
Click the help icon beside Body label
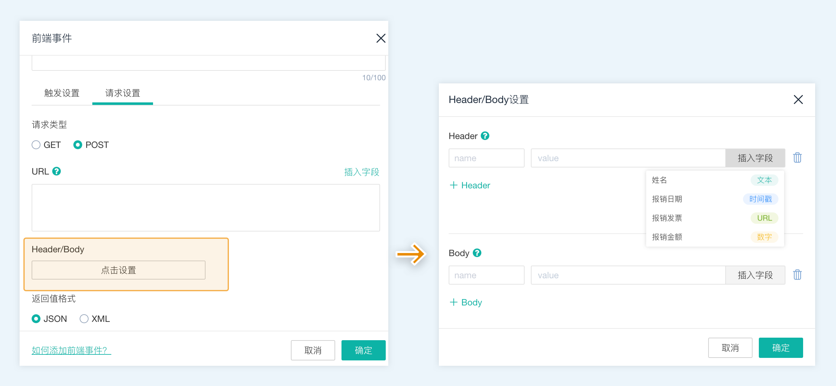click(477, 253)
